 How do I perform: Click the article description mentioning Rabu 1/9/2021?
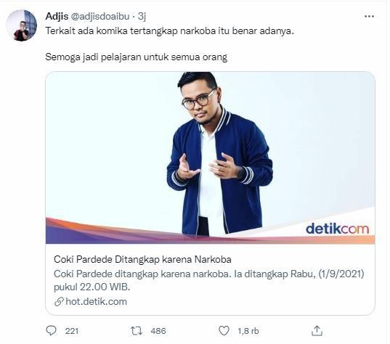[209, 280]
